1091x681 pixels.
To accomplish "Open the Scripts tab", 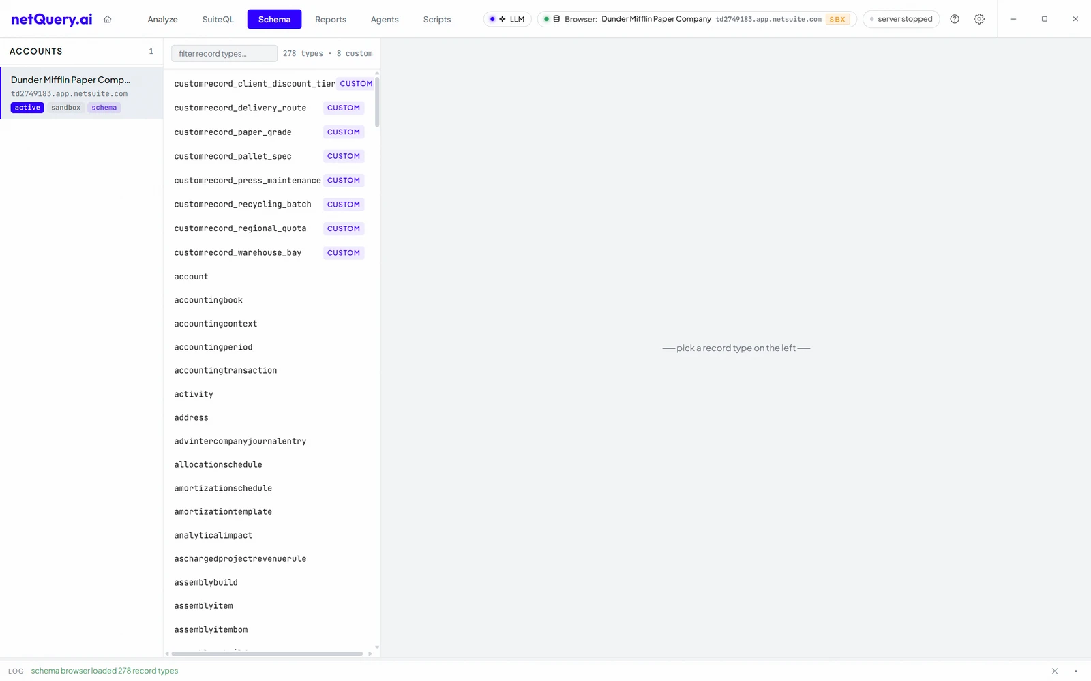I will tap(437, 19).
